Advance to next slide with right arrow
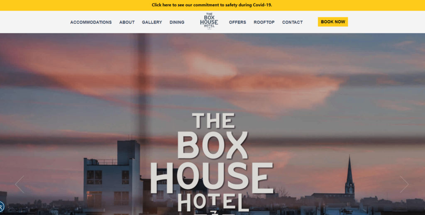Screen dimensions: 425x215 (x=404, y=184)
